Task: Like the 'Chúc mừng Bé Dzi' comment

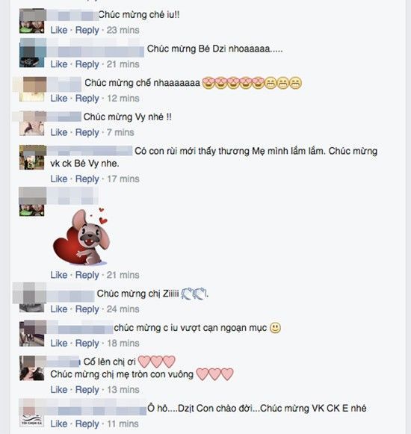Action: coord(59,64)
